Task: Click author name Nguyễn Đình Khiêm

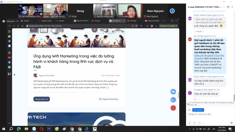Action: [x=47, y=75]
